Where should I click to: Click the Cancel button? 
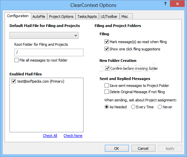143,148
